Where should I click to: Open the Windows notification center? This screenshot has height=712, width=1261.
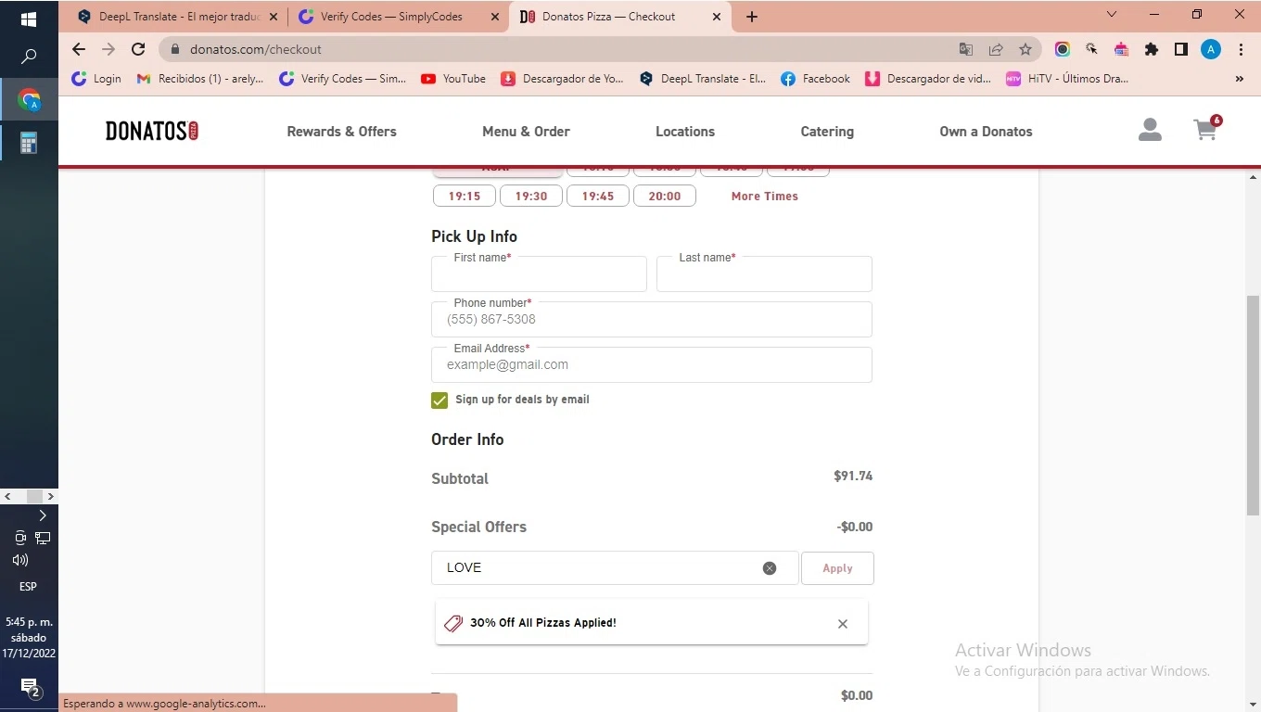pyautogui.click(x=30, y=687)
